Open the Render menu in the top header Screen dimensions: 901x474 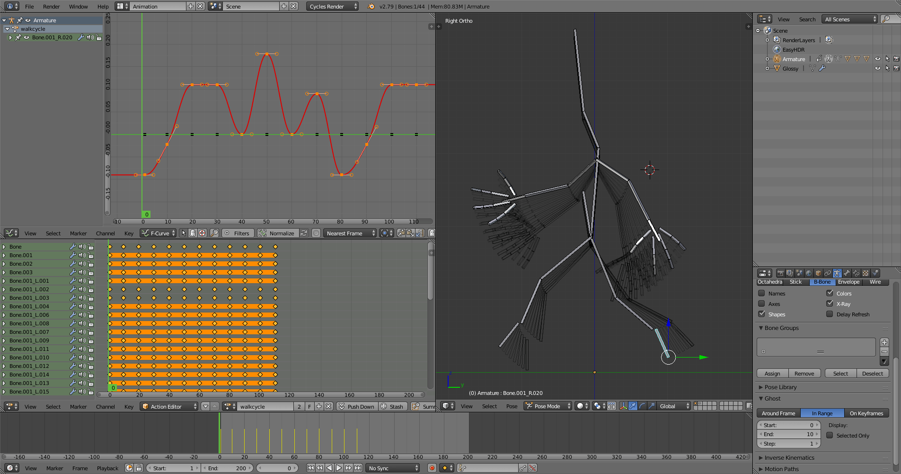[51, 6]
